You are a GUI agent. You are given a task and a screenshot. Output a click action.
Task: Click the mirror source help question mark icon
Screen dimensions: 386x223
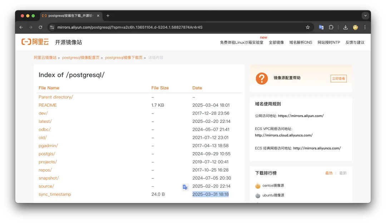(262, 78)
